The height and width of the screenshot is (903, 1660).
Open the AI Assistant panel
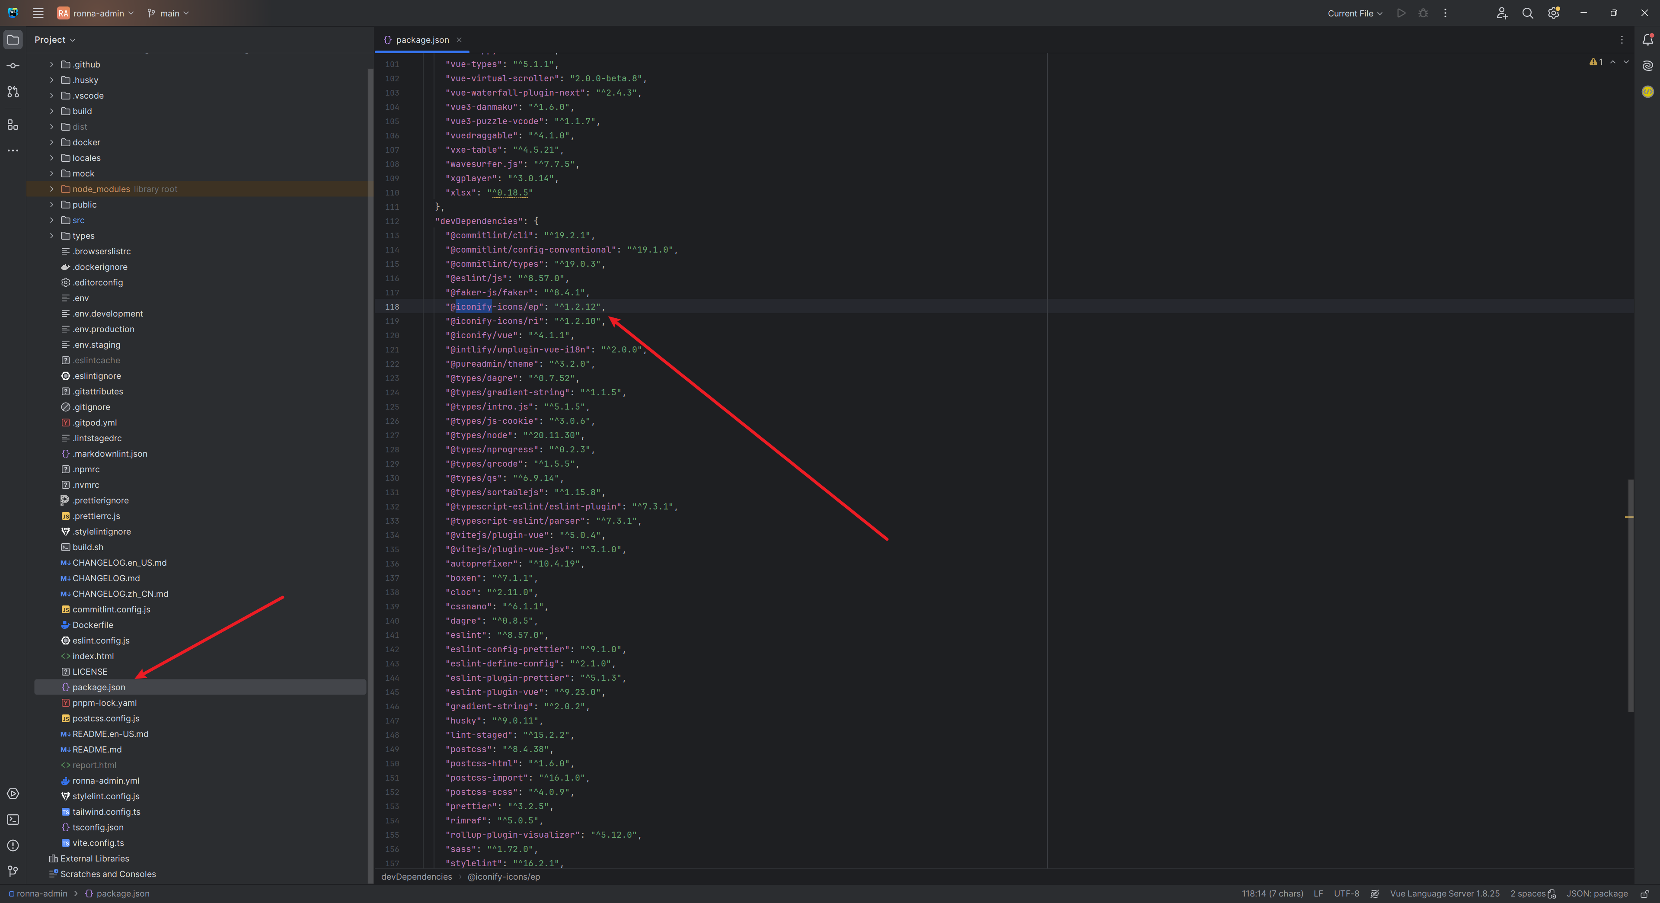tap(1647, 65)
